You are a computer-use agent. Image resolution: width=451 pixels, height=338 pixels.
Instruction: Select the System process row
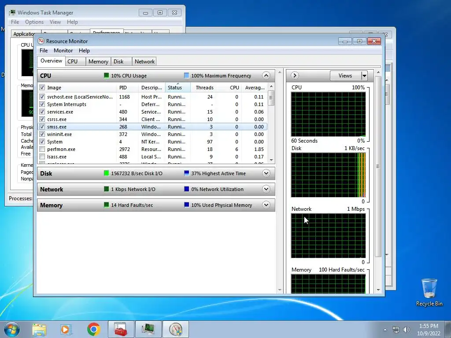(152, 142)
